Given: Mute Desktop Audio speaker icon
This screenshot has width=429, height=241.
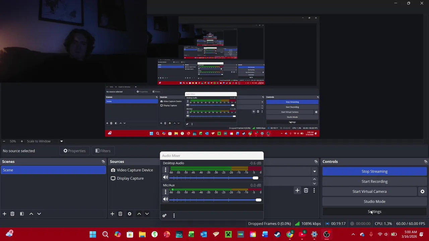Looking at the screenshot, I should pyautogui.click(x=166, y=178).
